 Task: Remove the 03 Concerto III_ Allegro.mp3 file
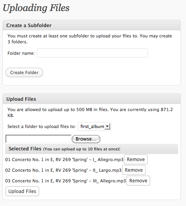(138, 181)
